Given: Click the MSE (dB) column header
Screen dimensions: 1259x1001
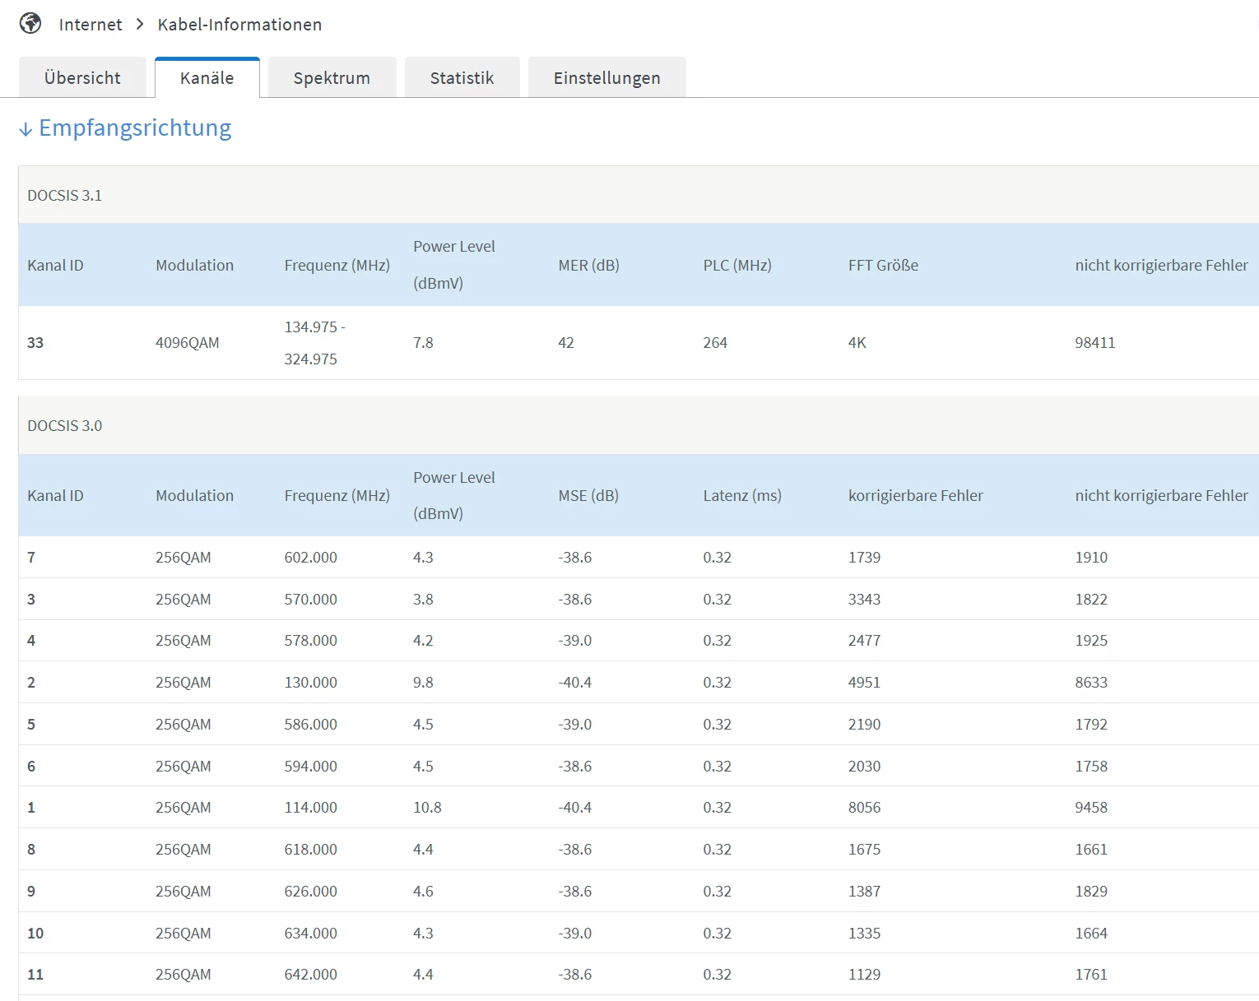Looking at the screenshot, I should [588, 496].
